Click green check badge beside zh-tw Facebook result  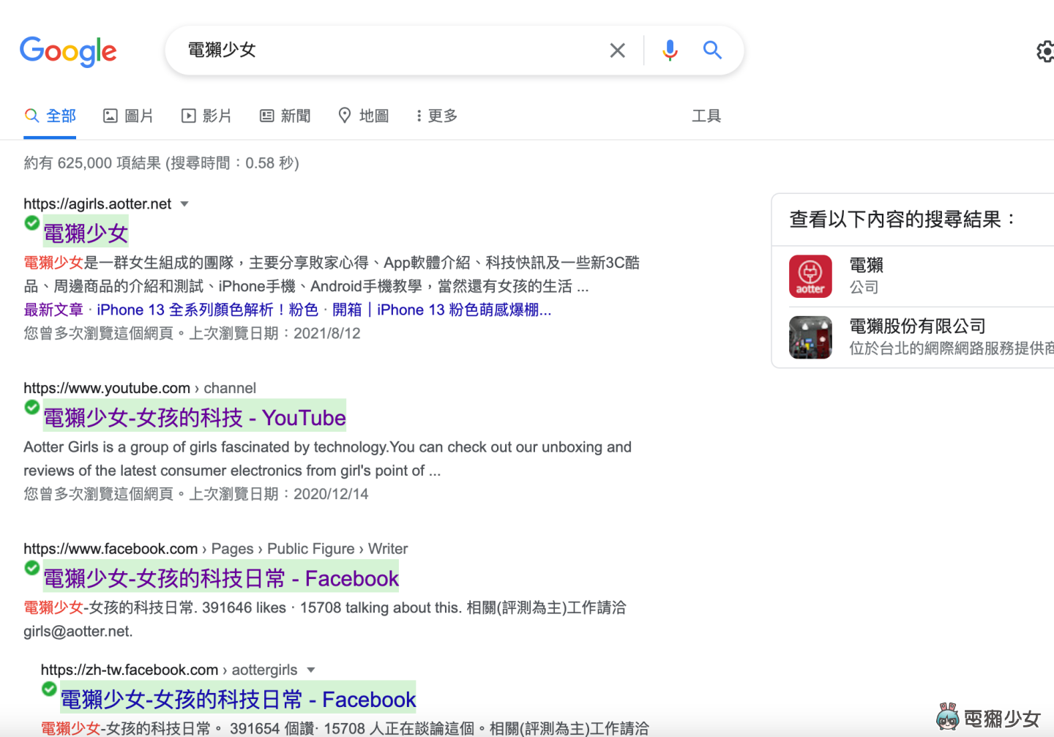coord(49,689)
